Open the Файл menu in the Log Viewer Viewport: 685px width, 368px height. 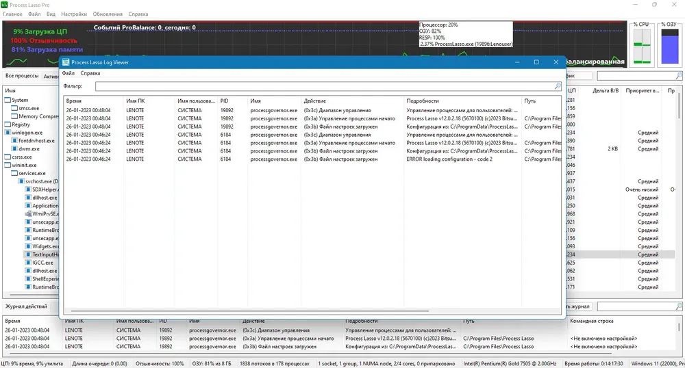point(68,73)
